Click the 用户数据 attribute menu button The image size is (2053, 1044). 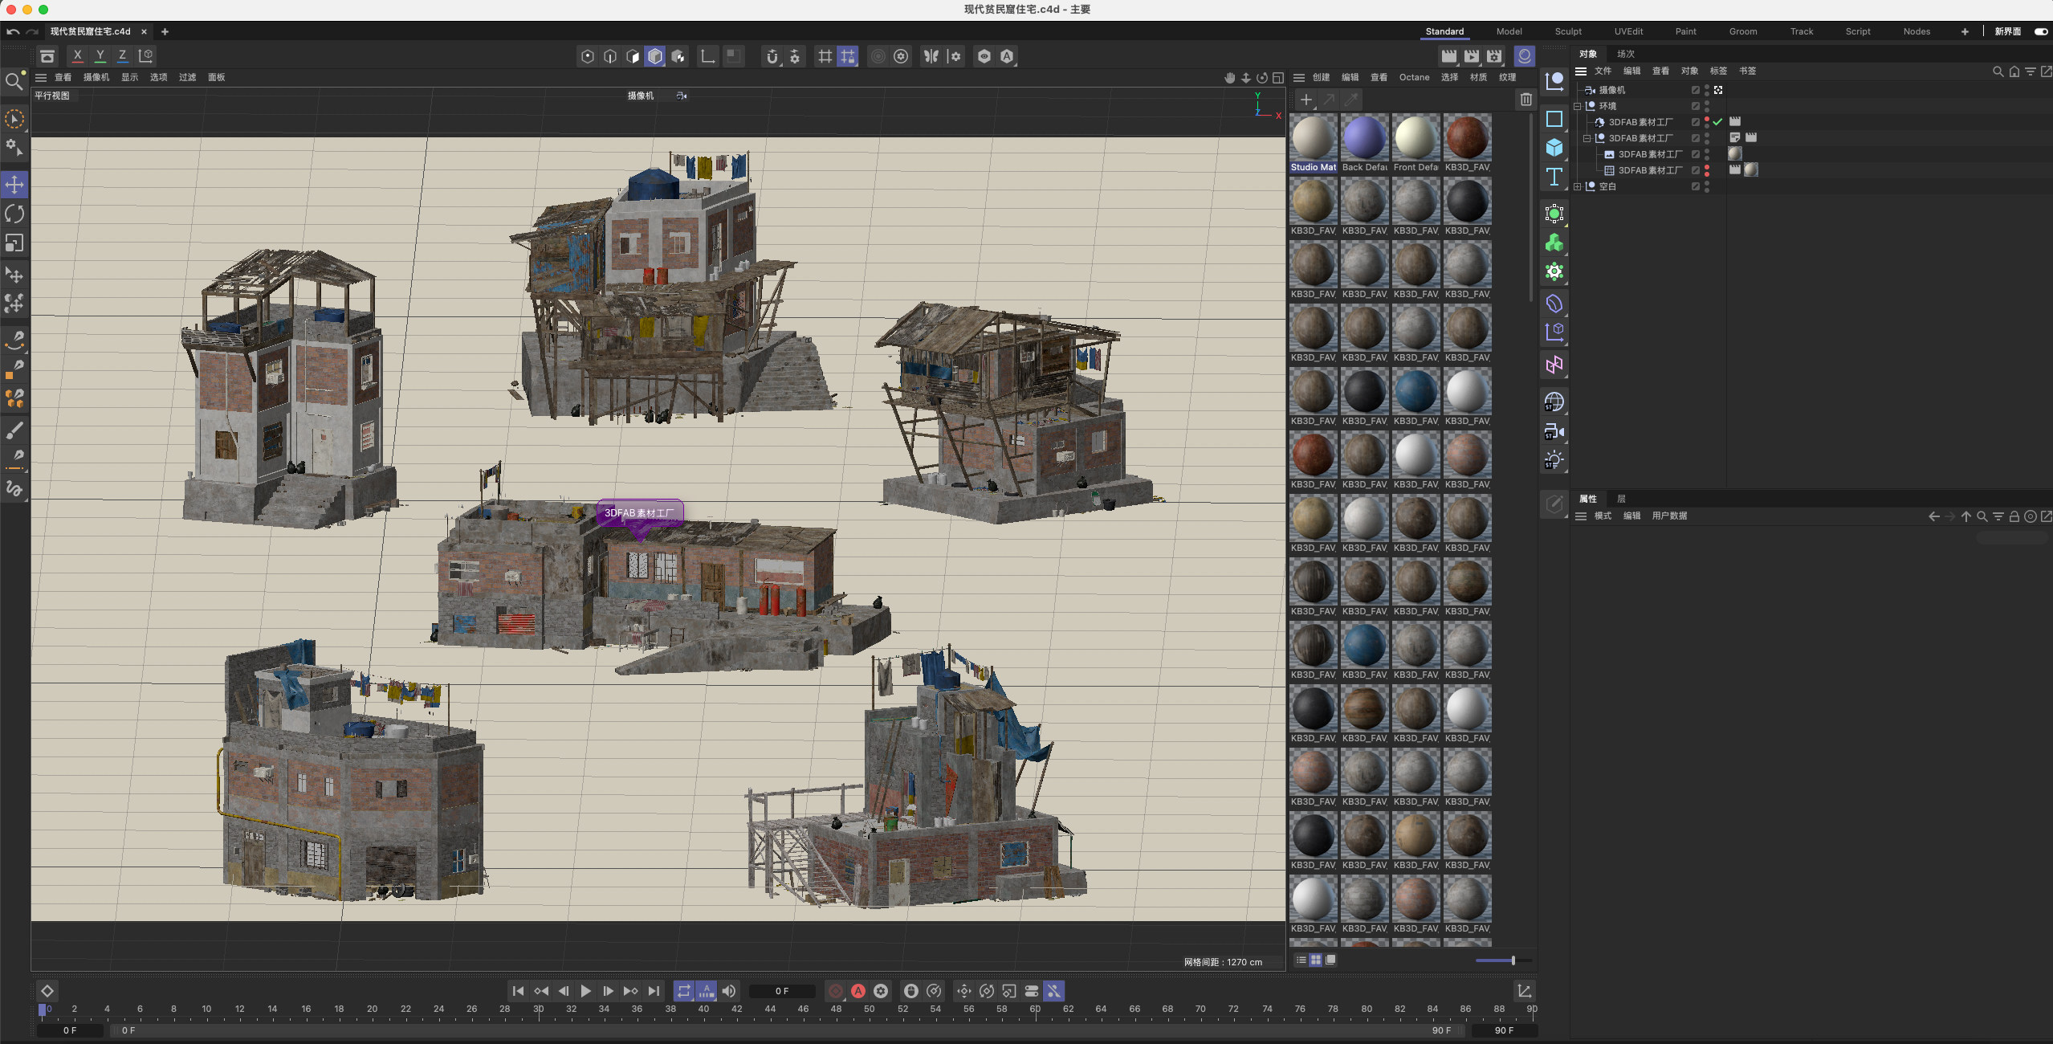coord(1668,516)
